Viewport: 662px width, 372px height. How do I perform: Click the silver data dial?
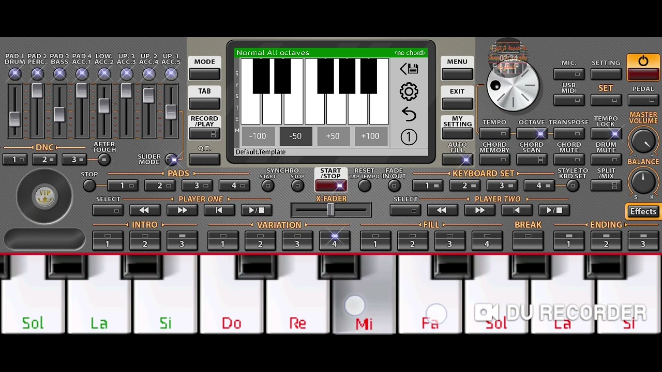point(513,86)
